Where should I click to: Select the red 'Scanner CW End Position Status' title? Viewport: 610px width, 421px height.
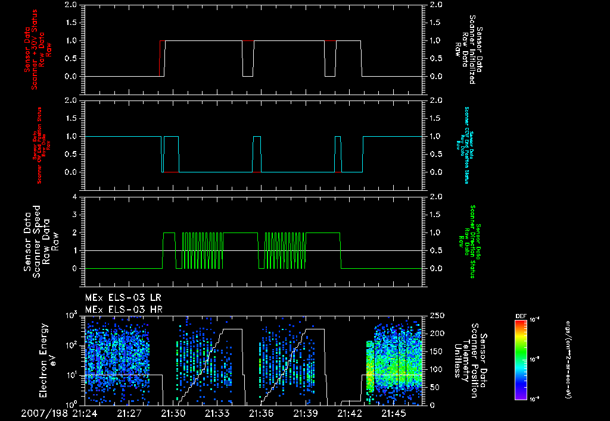click(x=39, y=146)
